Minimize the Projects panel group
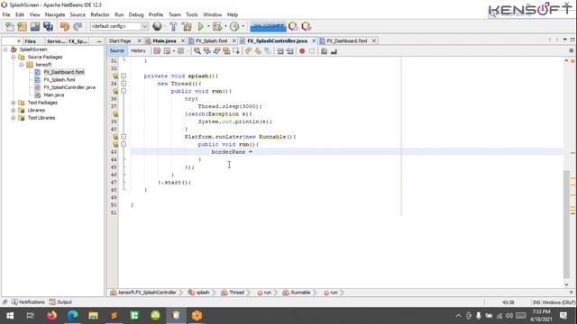Viewport: 577px width, 324px height. tap(99, 41)
